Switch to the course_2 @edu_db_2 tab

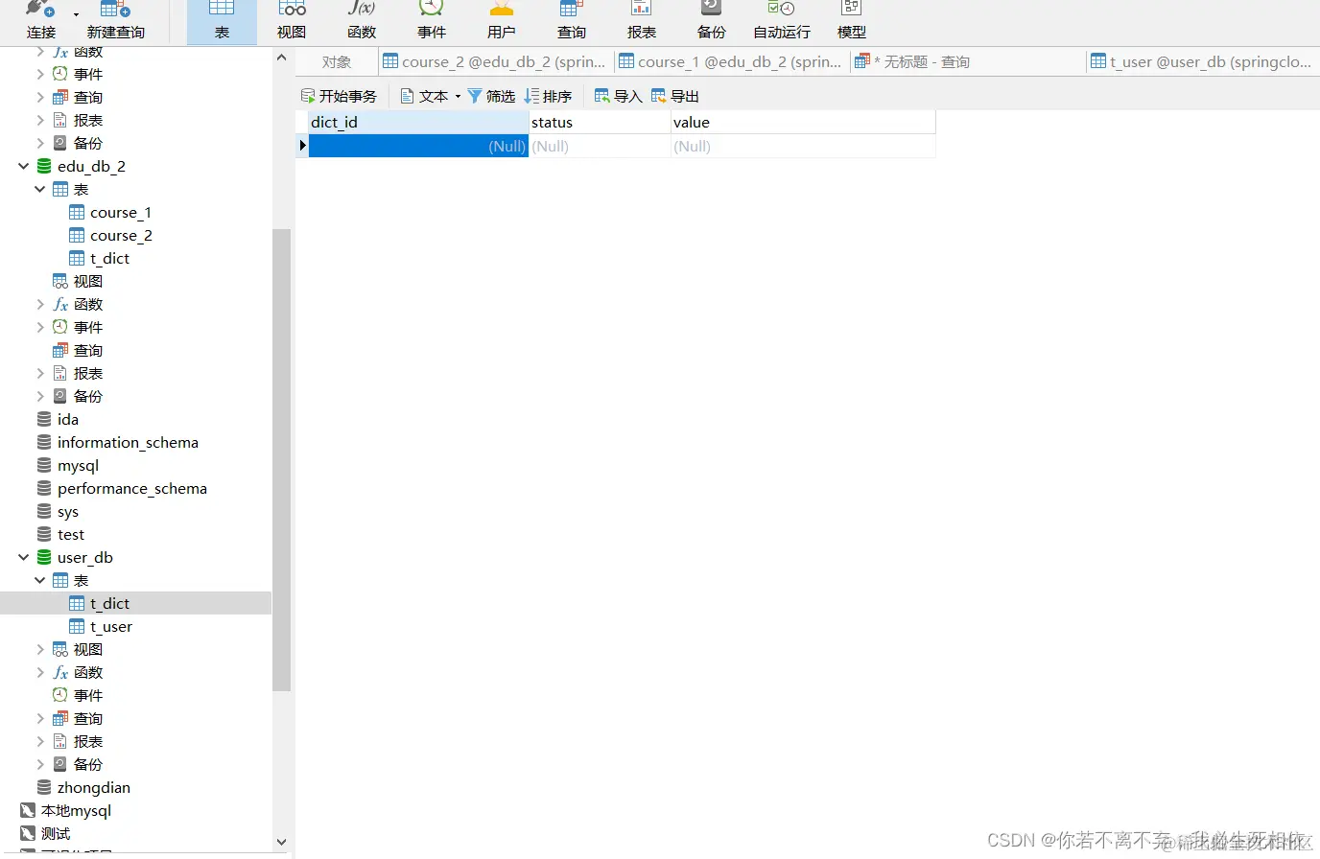[x=495, y=62]
